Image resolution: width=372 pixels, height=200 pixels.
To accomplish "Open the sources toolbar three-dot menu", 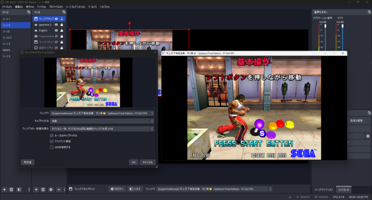I will (64, 189).
